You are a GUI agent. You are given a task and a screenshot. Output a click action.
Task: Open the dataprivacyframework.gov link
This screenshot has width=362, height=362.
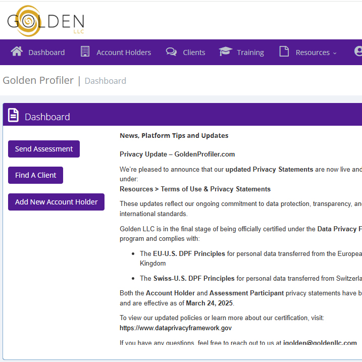tap(176, 328)
